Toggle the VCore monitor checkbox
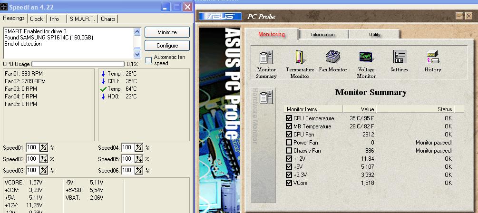 tap(289, 183)
